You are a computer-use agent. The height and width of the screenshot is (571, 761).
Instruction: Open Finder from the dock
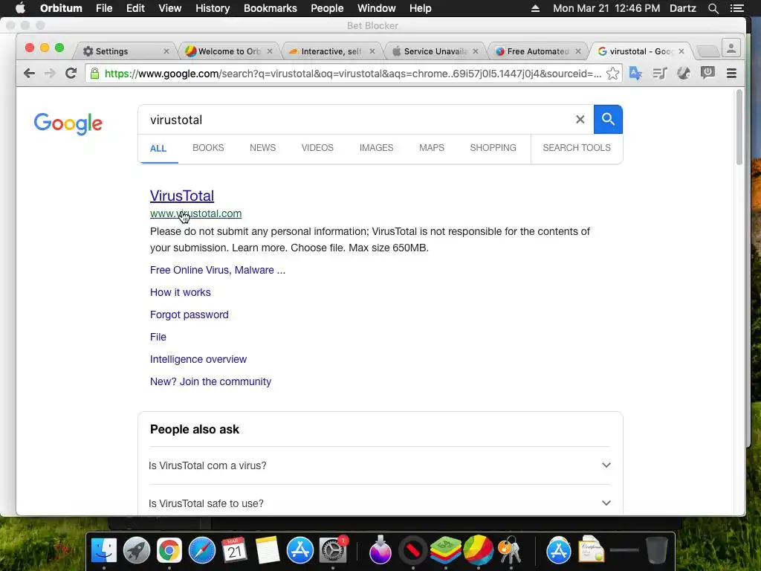click(104, 551)
